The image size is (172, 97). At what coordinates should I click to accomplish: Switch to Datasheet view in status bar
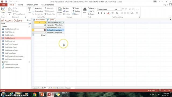(160, 91)
